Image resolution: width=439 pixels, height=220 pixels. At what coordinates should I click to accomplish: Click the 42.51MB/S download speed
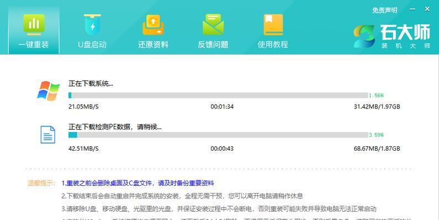(83, 148)
